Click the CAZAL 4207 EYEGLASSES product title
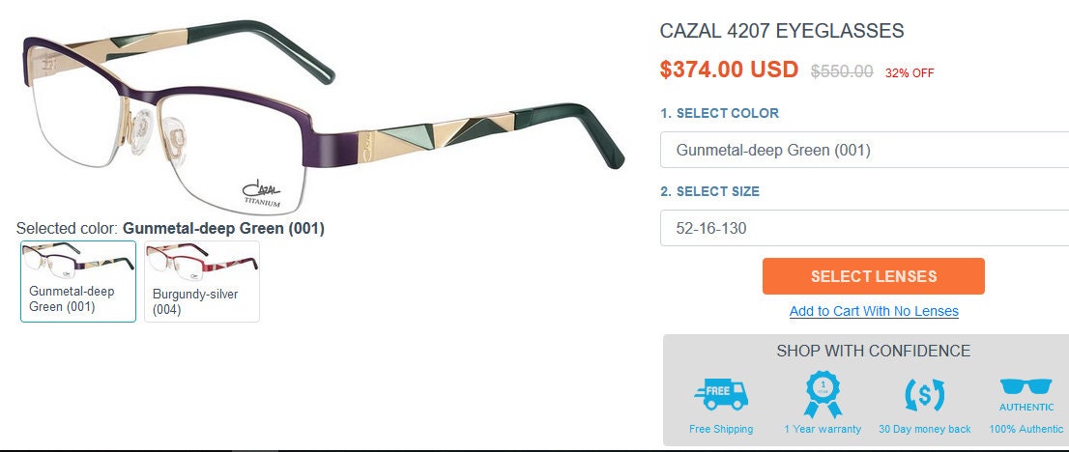Image resolution: width=1069 pixels, height=452 pixels. 782,31
